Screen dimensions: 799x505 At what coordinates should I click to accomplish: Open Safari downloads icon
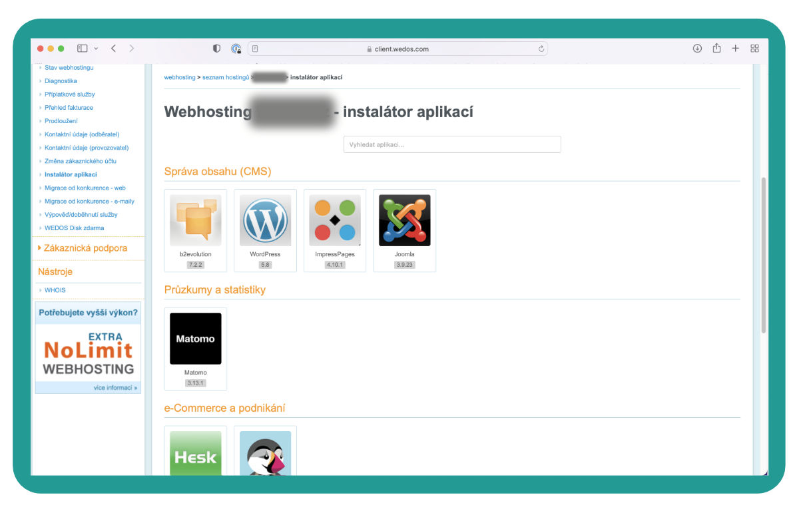(697, 49)
